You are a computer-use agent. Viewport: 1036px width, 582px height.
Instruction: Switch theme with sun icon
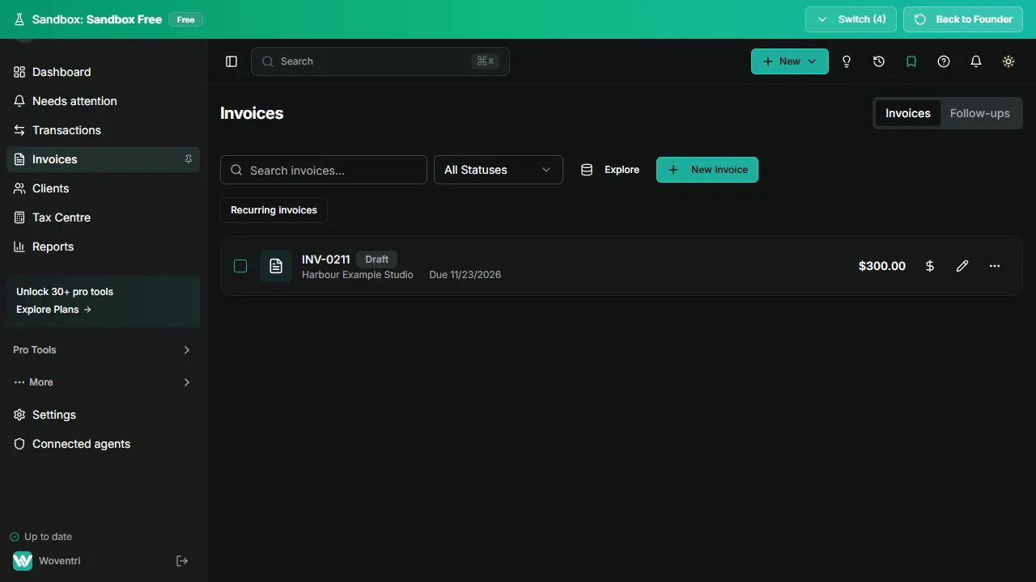1008,61
